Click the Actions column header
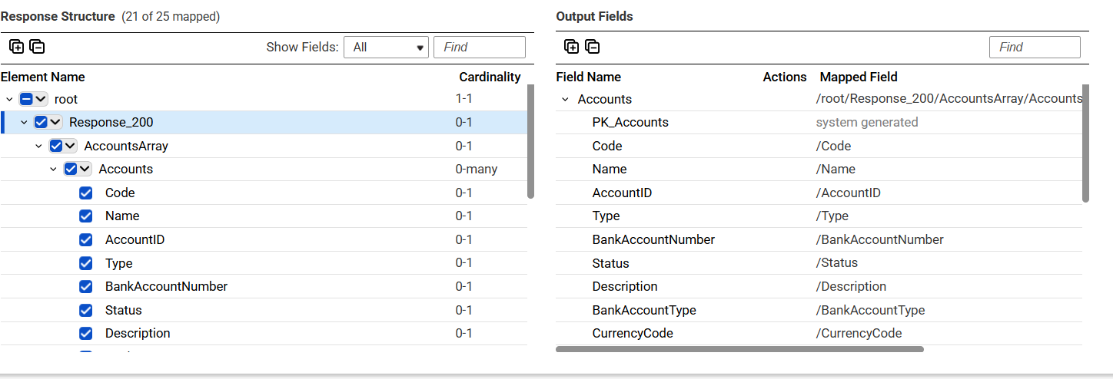Screen dimensions: 1113x379 coord(785,77)
